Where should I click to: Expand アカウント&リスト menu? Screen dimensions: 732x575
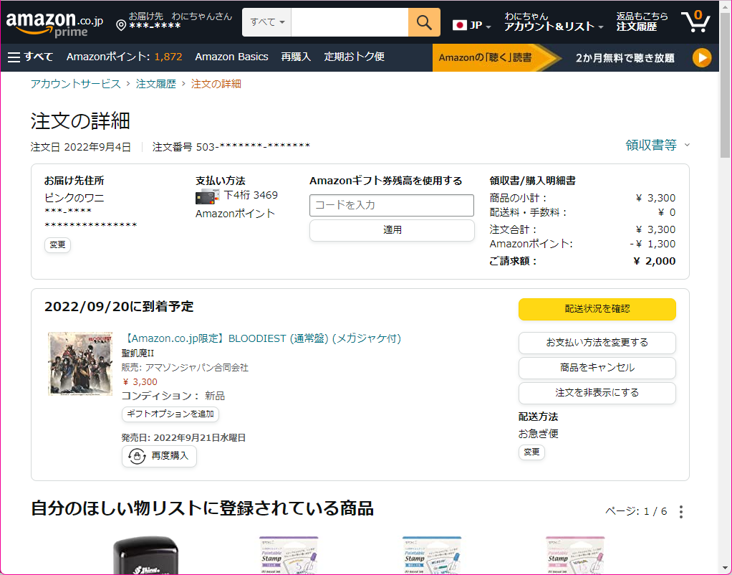(x=553, y=22)
